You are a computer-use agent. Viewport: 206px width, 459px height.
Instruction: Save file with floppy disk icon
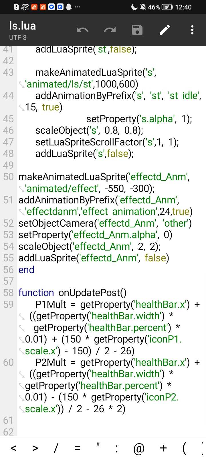(x=137, y=30)
